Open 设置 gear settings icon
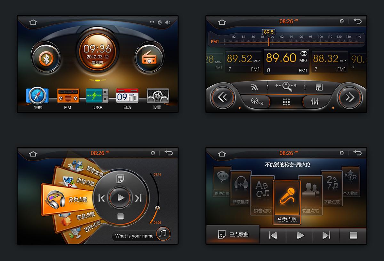384x261 pixels. (157, 96)
